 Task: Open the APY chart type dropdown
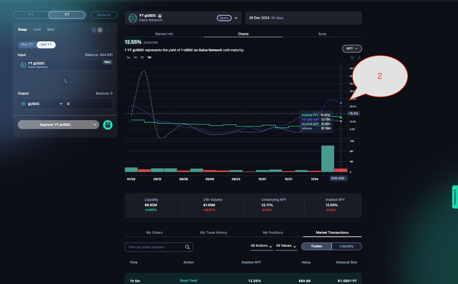tap(352, 49)
